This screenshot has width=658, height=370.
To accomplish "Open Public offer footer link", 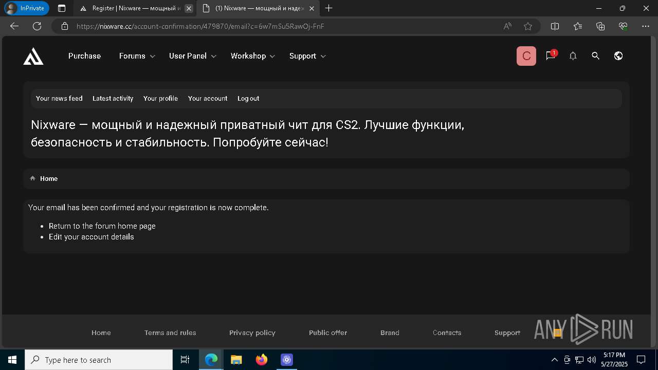I will click(x=328, y=333).
